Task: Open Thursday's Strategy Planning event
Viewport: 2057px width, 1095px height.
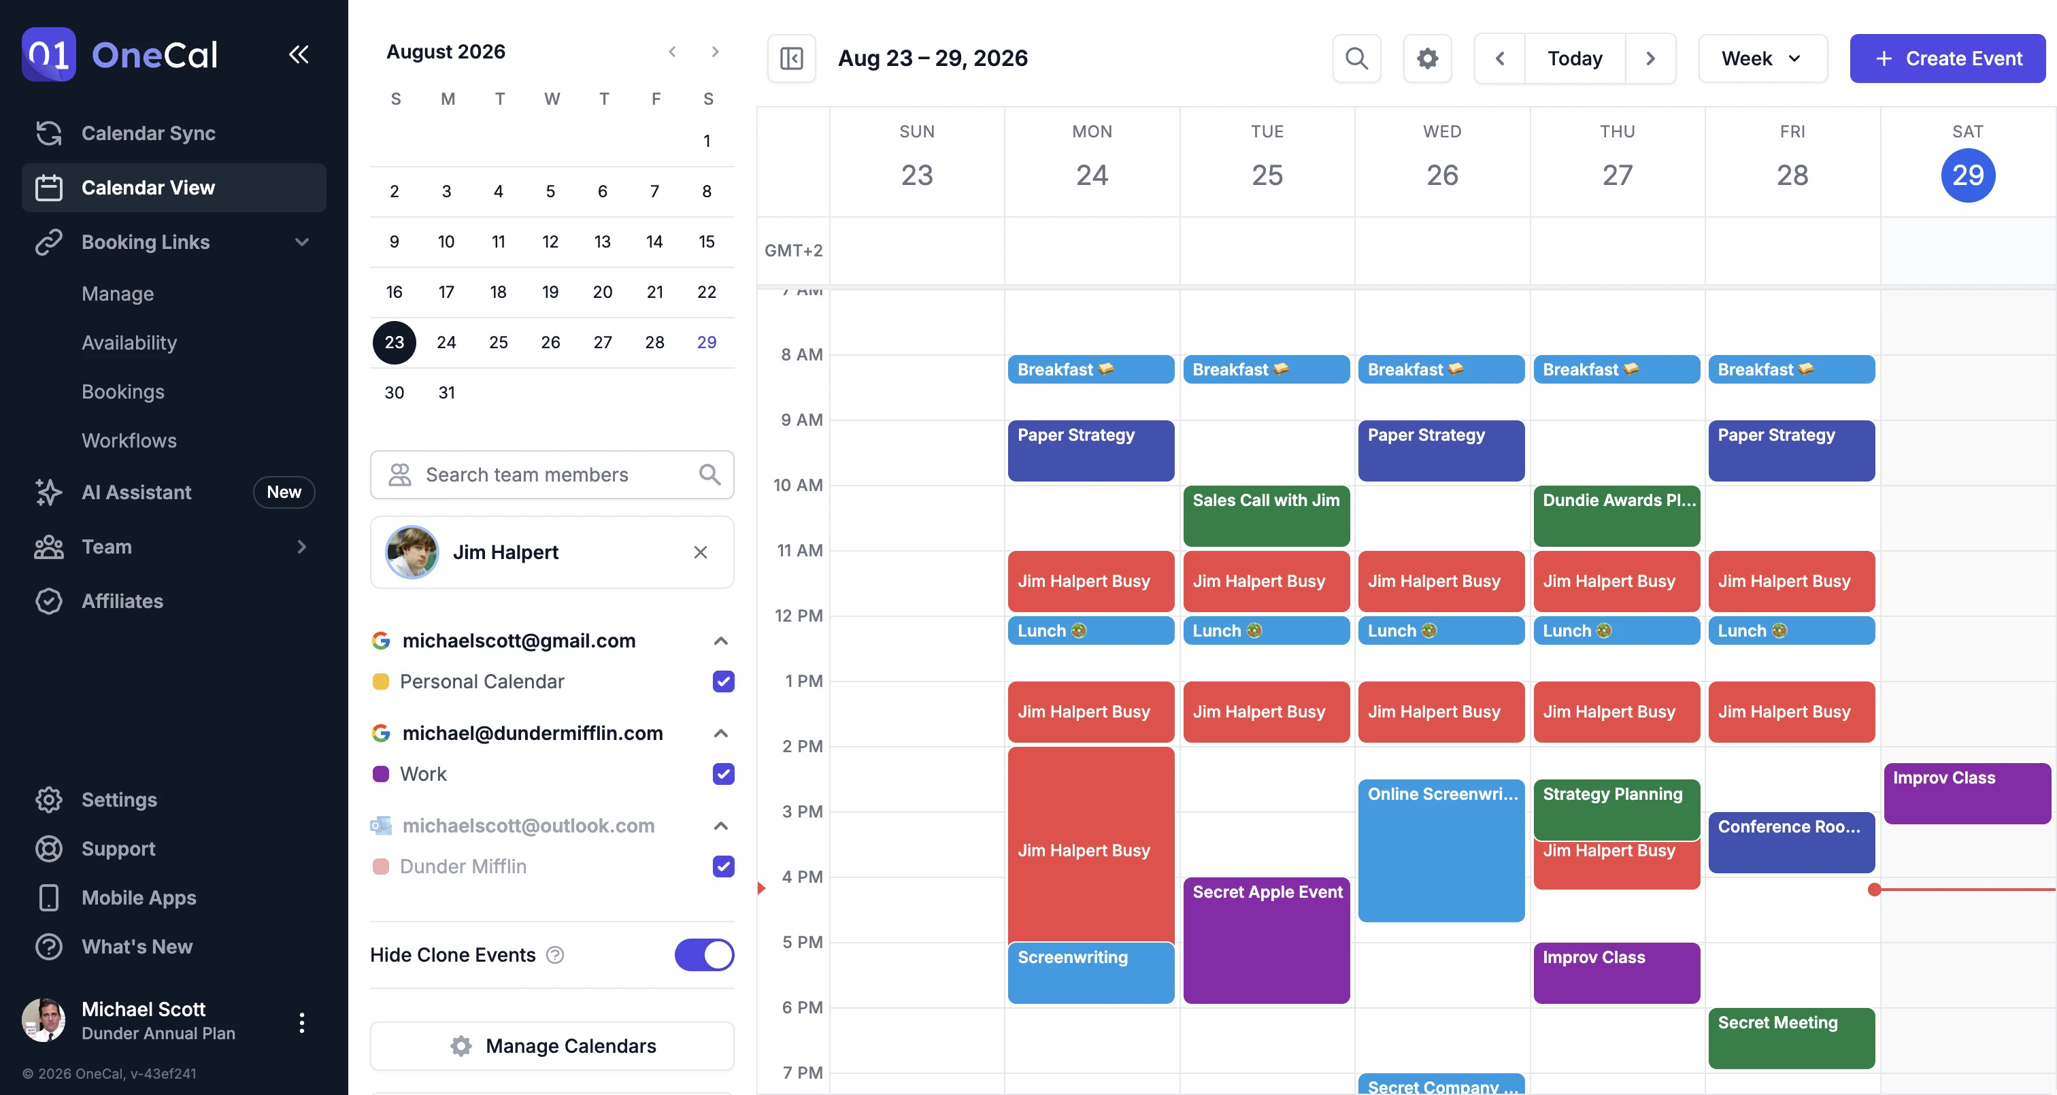Action: (1617, 810)
